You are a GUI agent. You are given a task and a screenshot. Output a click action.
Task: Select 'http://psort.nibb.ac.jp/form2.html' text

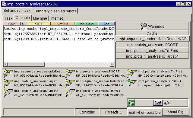161,85
